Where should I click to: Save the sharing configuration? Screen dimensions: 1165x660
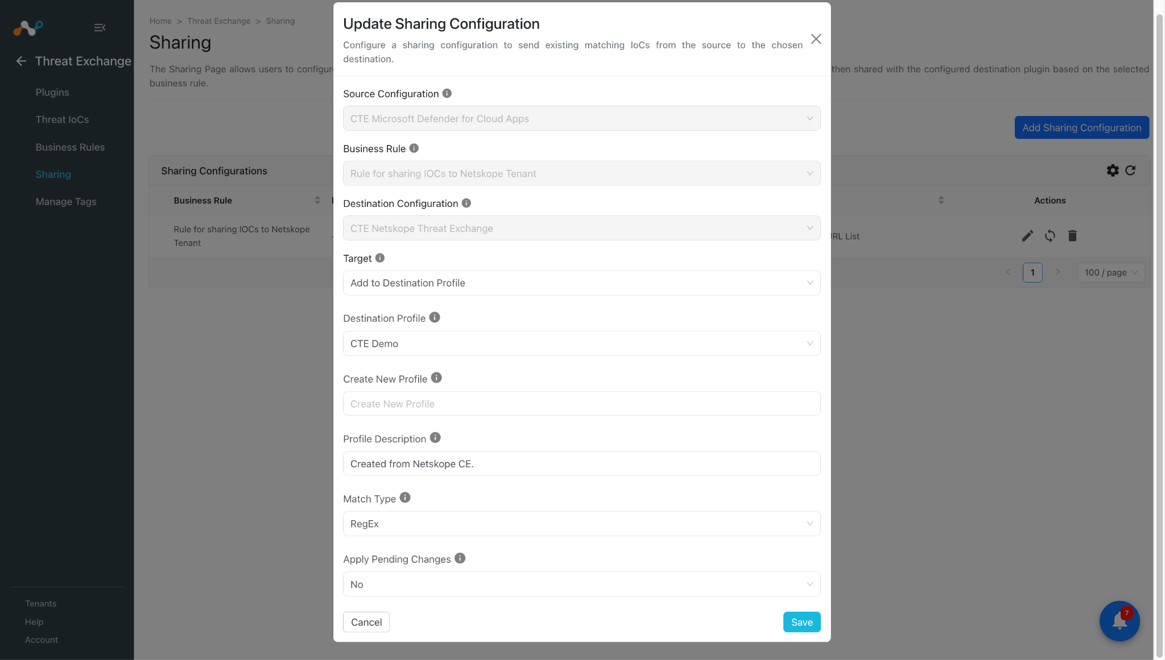pyautogui.click(x=802, y=622)
